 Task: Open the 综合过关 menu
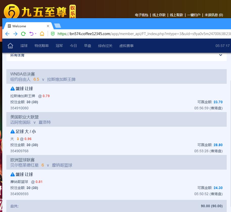105,46
